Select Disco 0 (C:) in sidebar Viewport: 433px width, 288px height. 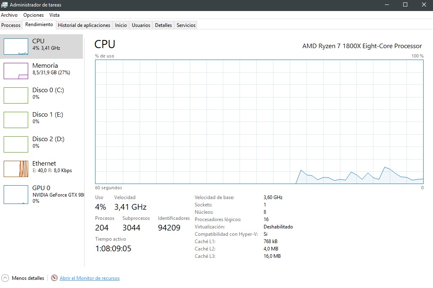point(48,93)
